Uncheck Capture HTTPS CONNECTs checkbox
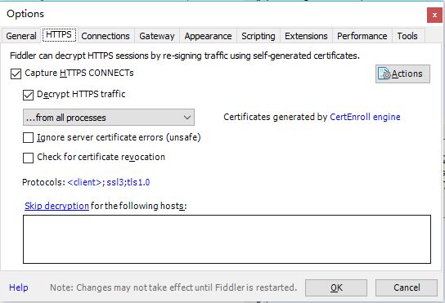Image resolution: width=445 pixels, height=303 pixels. coord(16,74)
